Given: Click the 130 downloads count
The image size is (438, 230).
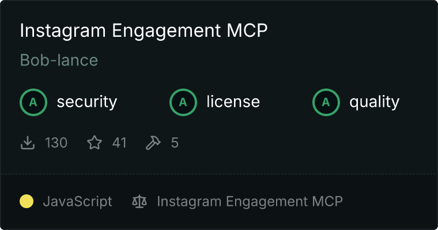Looking at the screenshot, I should (56, 143).
